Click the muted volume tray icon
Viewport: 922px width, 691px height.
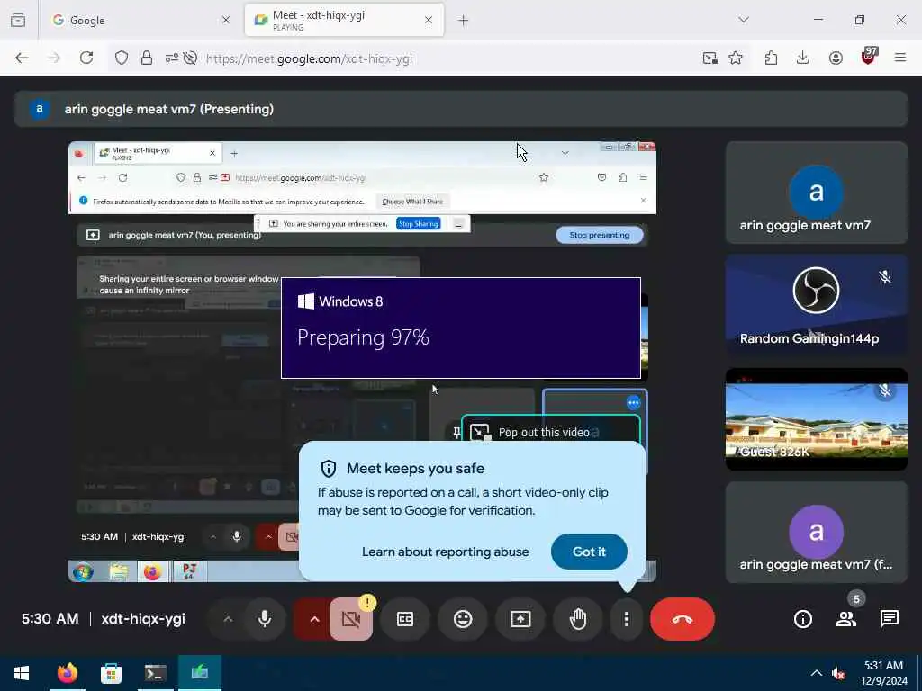pos(839,673)
